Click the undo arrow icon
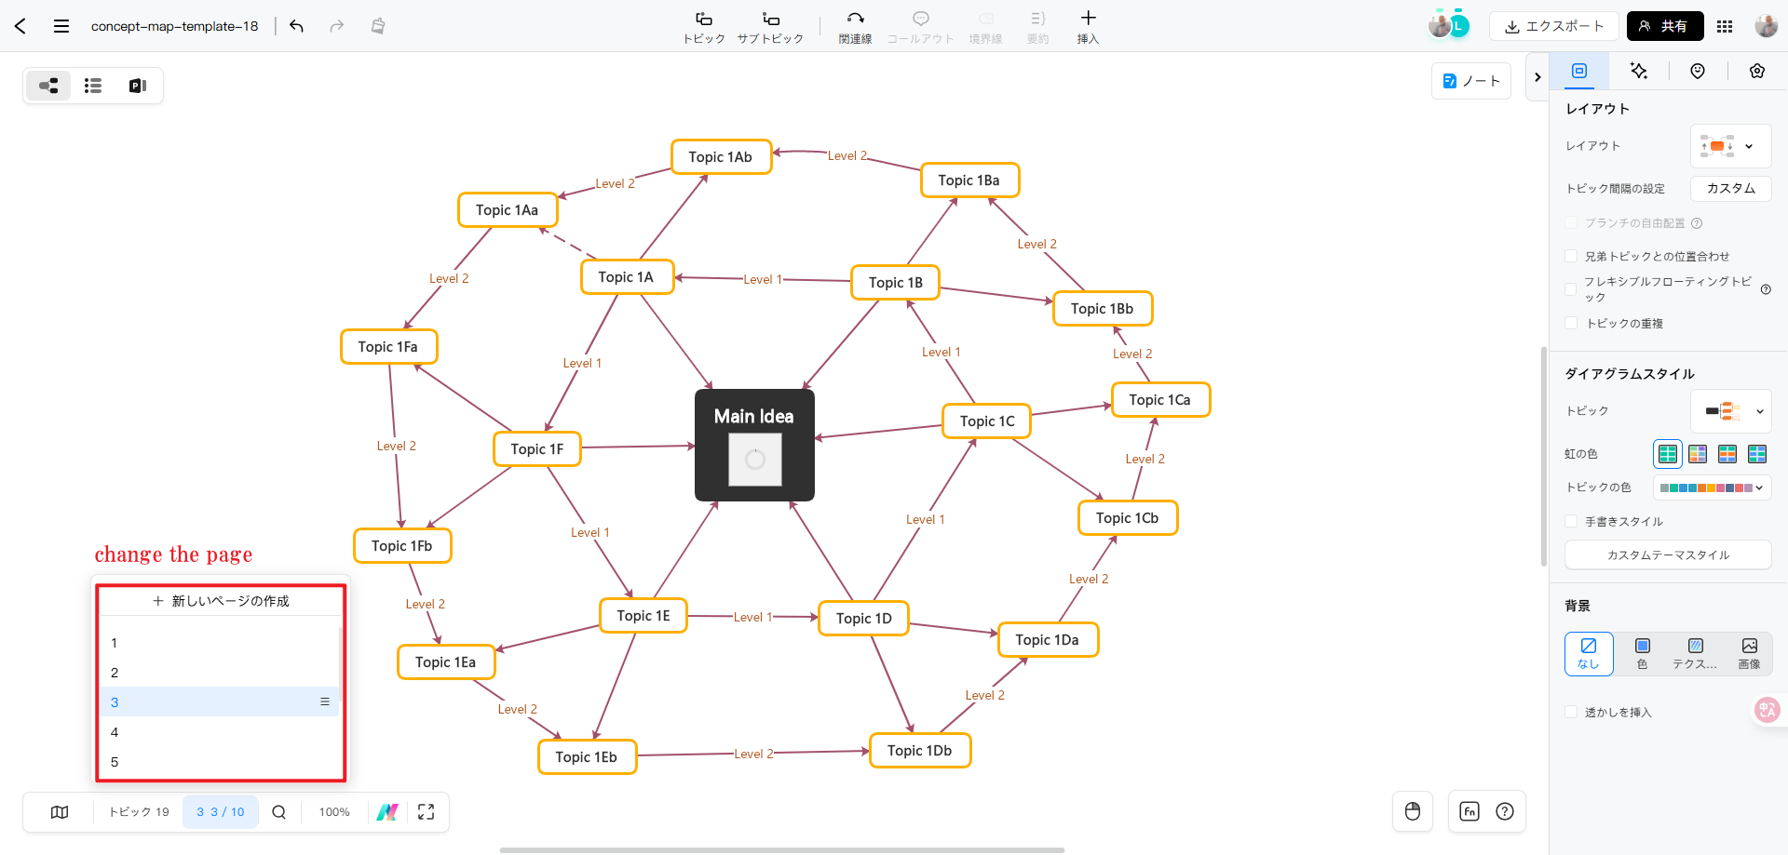The image size is (1788, 855). [x=296, y=26]
